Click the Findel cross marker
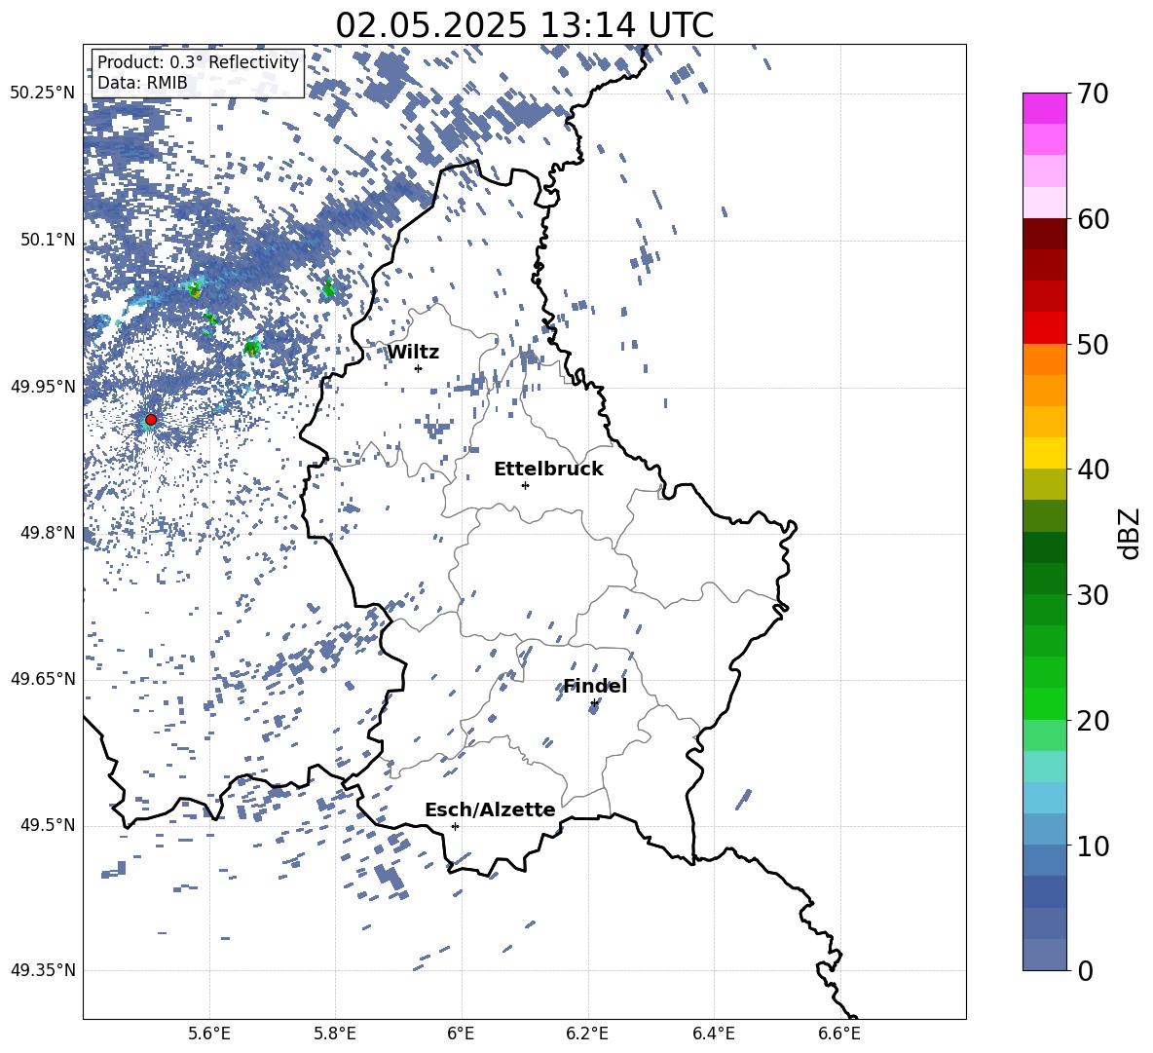Screen dimensions: 1153x1053 coord(594,703)
